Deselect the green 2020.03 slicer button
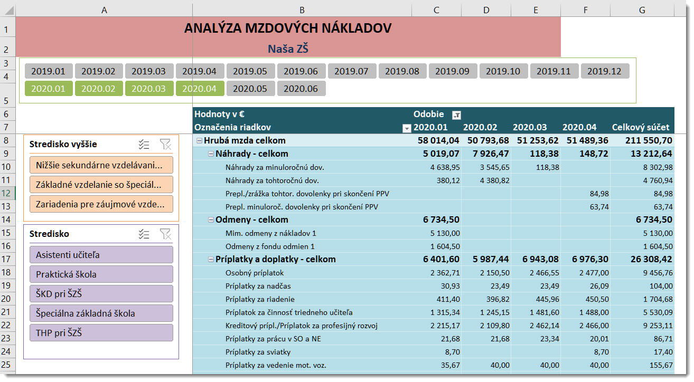The height and width of the screenshot is (382, 694). point(149,89)
